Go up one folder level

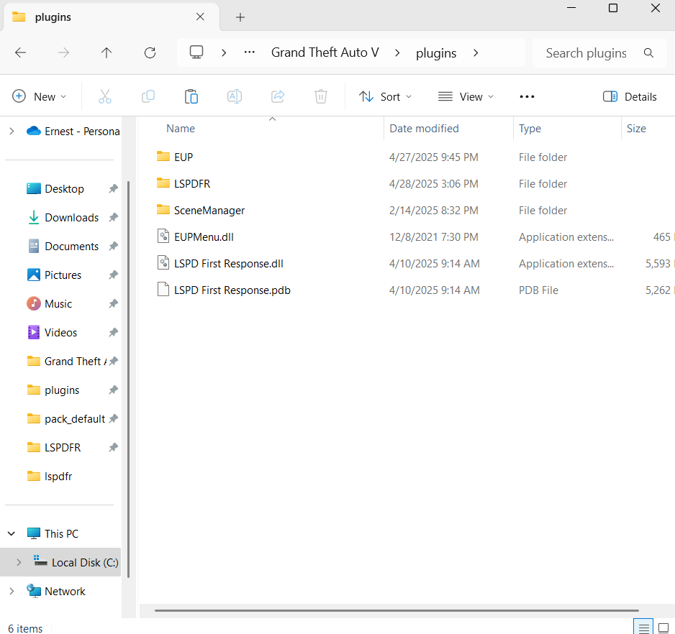(107, 52)
